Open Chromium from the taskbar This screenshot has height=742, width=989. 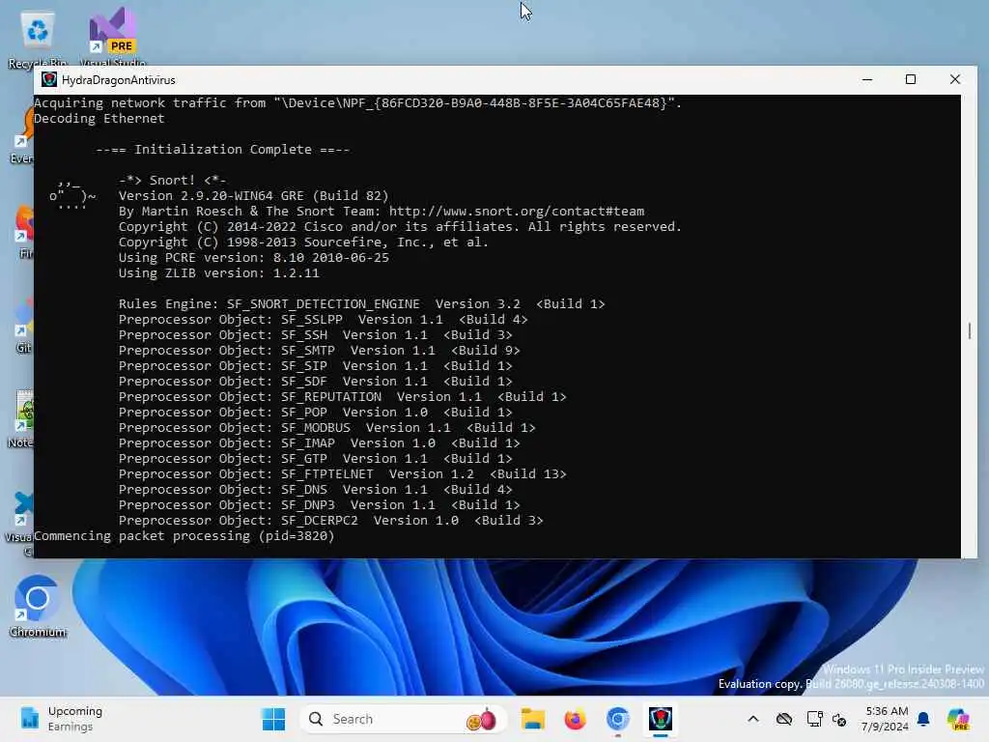[618, 719]
